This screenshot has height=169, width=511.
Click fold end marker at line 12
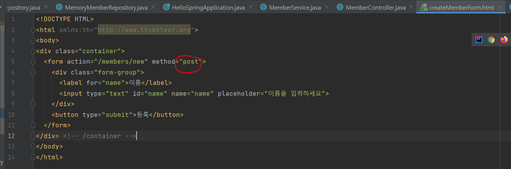point(33,136)
